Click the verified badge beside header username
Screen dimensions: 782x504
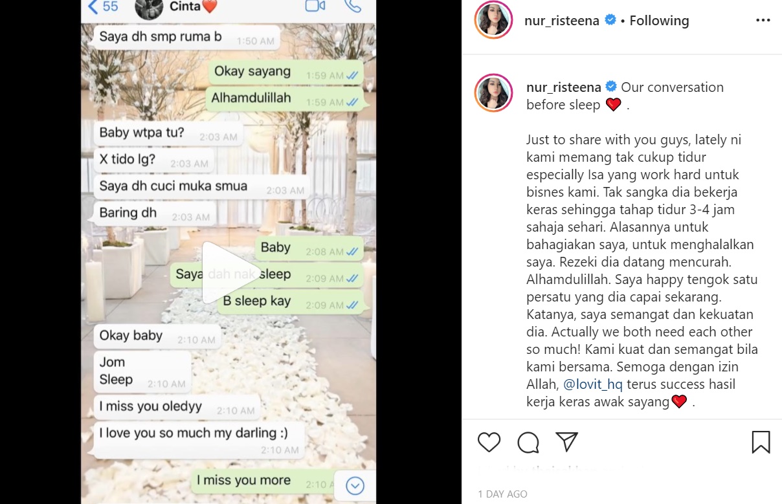pyautogui.click(x=610, y=21)
